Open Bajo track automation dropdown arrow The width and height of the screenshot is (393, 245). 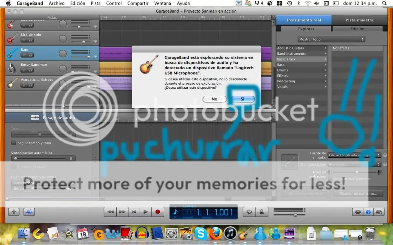95,57
